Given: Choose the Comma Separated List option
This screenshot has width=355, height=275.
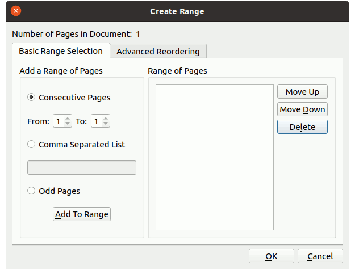Looking at the screenshot, I should pos(31,145).
